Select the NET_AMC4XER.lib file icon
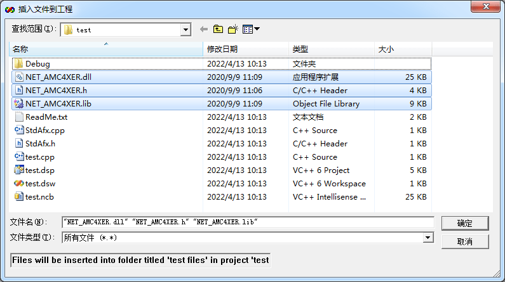The width and height of the screenshot is (505, 282). click(19, 104)
